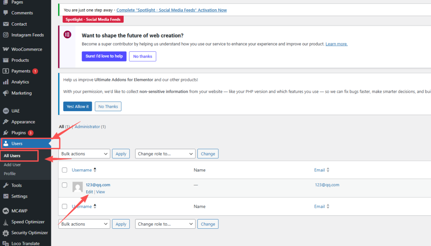Click the Tools wrench icon
This screenshot has height=246, width=431.
[6, 185]
